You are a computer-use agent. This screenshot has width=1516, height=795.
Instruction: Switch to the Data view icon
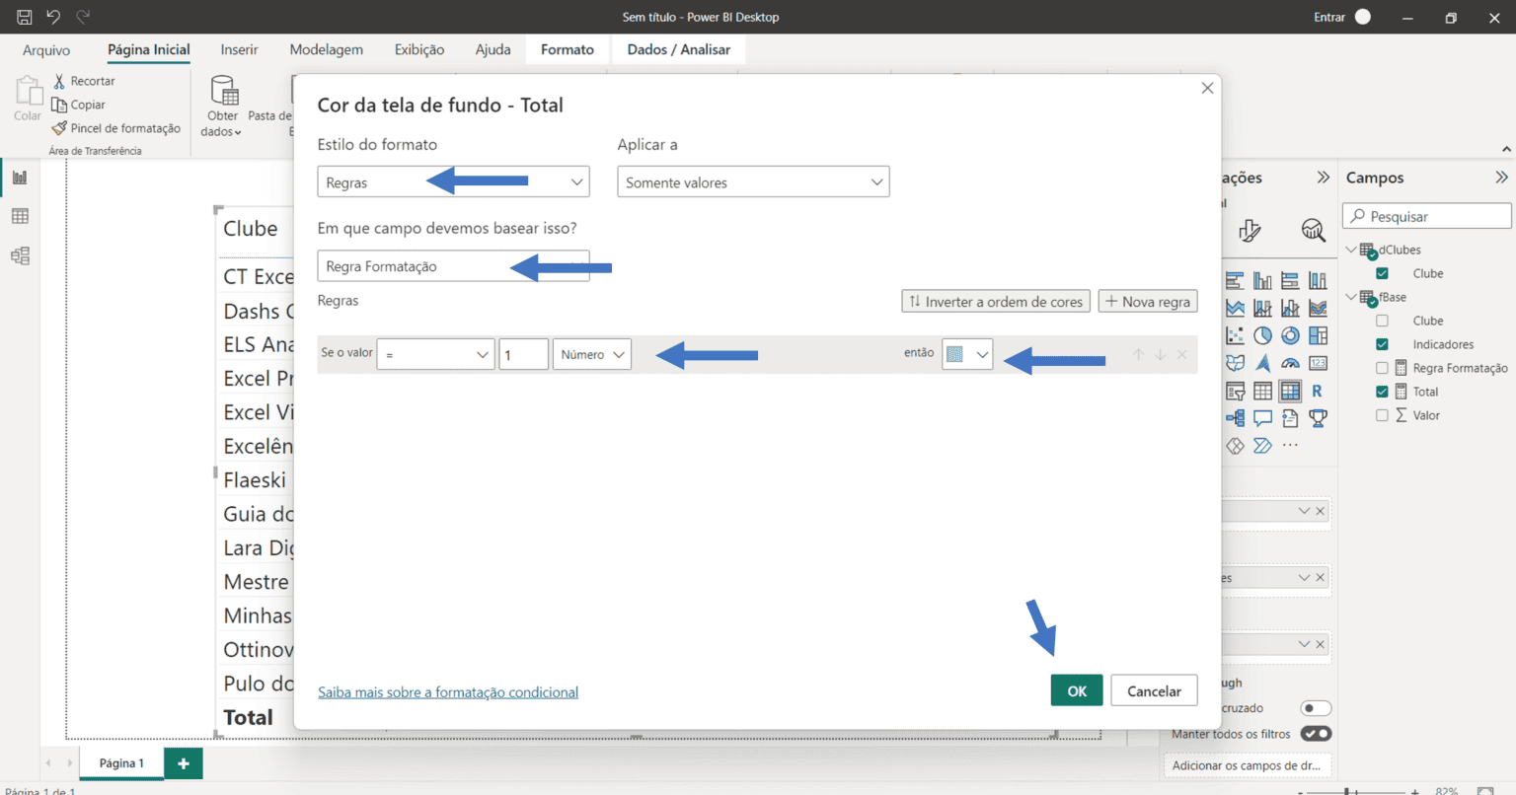tap(20, 216)
